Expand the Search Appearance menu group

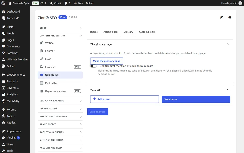tap(60, 101)
